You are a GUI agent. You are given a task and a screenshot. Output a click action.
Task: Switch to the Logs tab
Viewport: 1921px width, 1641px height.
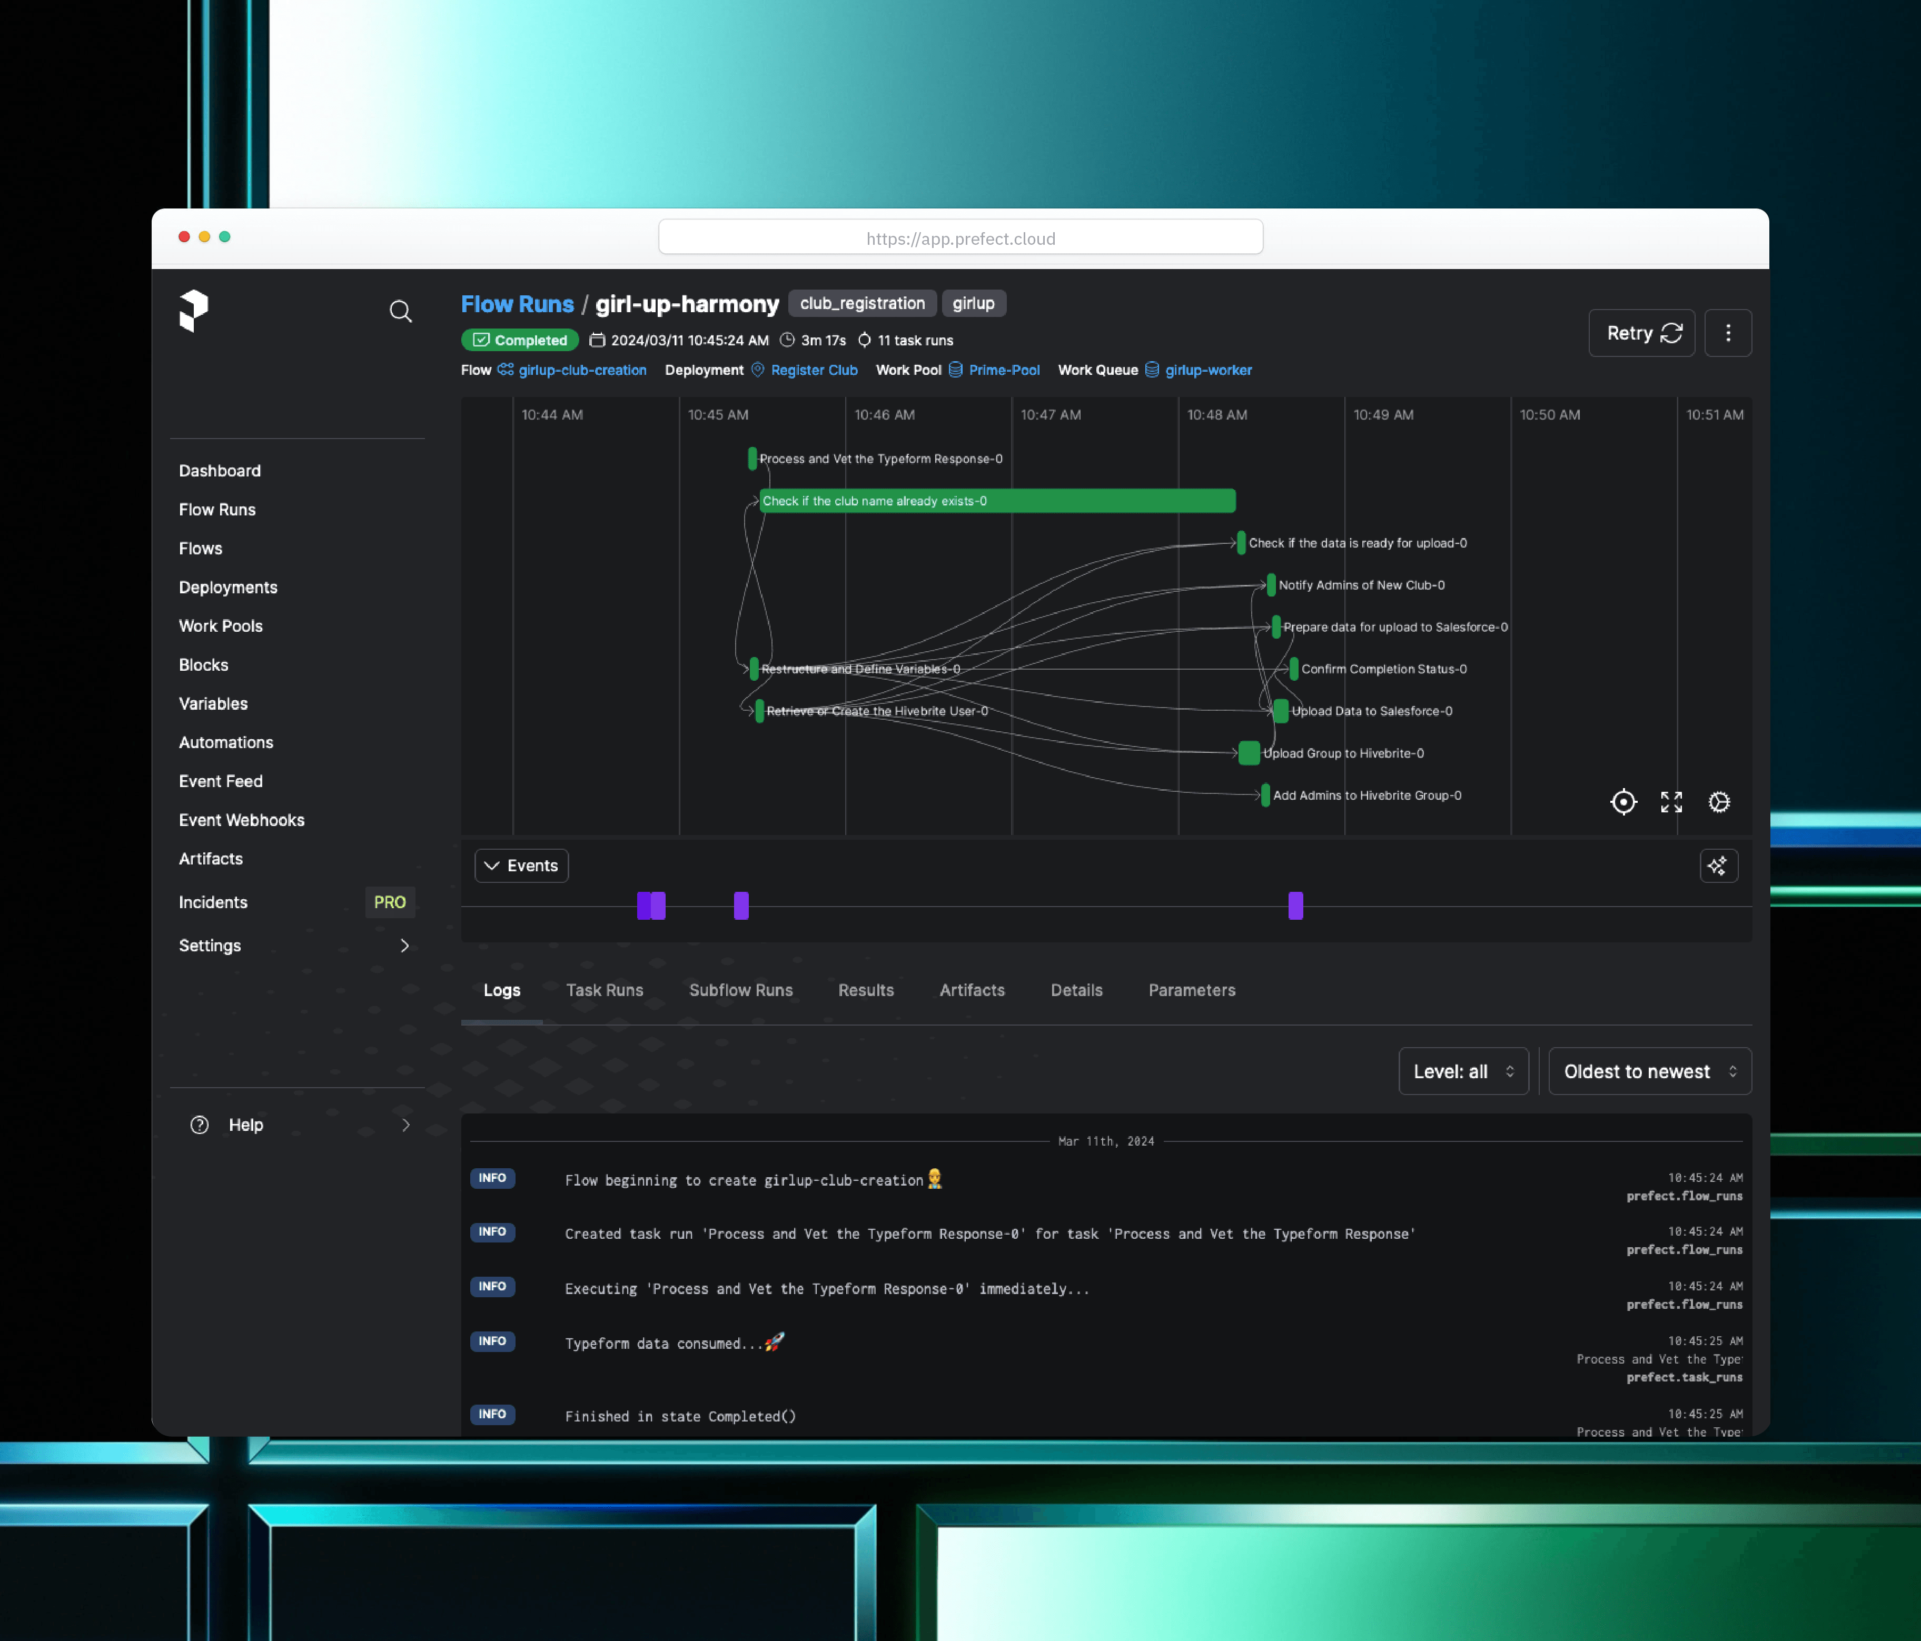(x=501, y=990)
